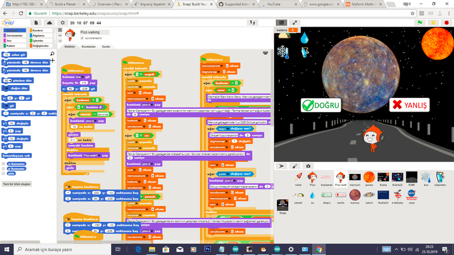454x255 pixels.
Task: Enable the x-konumu watcher checkbox
Action: (x=4, y=163)
